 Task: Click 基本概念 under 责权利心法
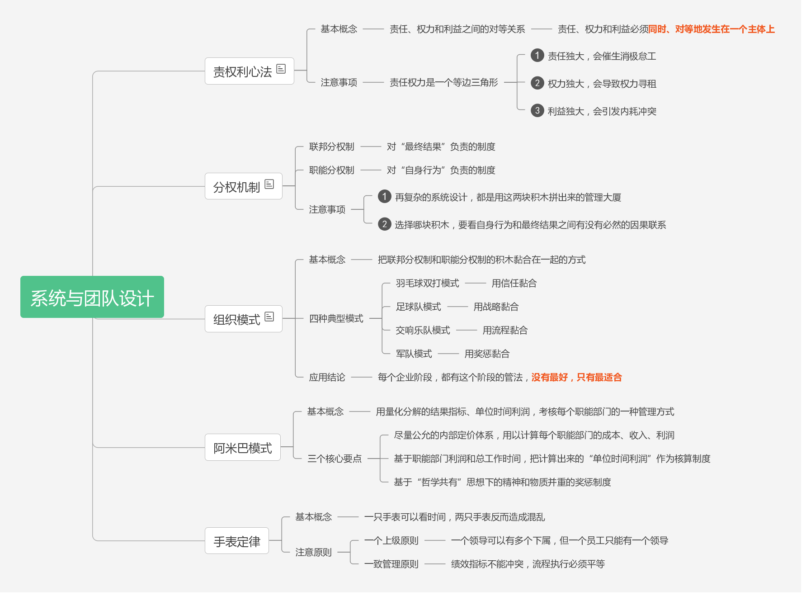point(339,29)
